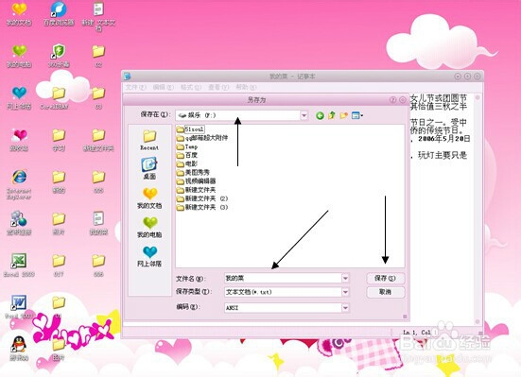Screen dimensions: 521x377
Task: Select the qq邮箱超大附件 folder
Action: point(202,138)
